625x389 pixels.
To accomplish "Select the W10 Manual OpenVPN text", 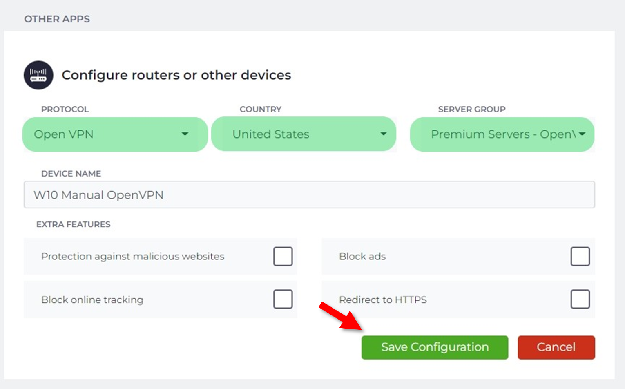I will pyautogui.click(x=98, y=195).
